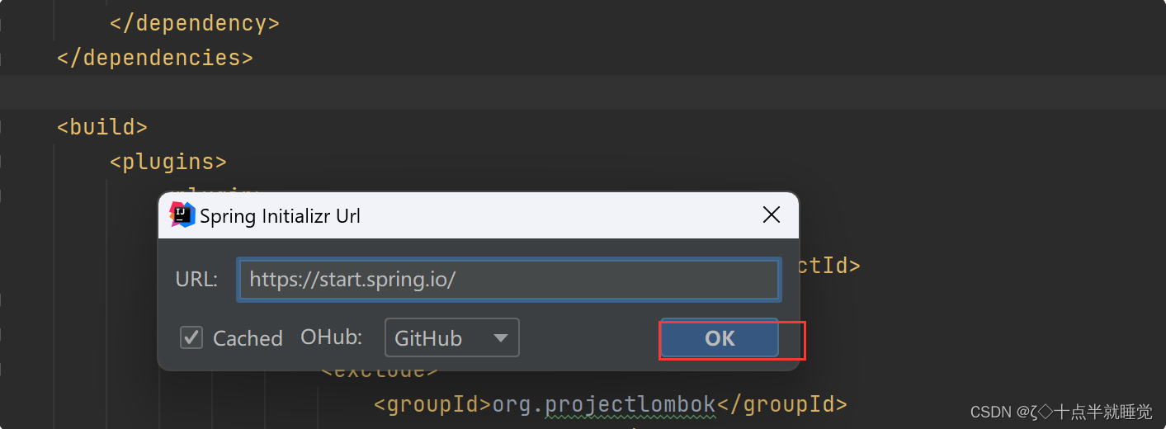The width and height of the screenshot is (1166, 429).
Task: Click the empty highlighted editor line
Action: (x=583, y=92)
